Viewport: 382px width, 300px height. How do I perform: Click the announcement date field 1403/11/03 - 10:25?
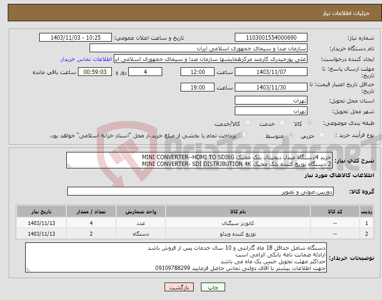(x=76, y=38)
